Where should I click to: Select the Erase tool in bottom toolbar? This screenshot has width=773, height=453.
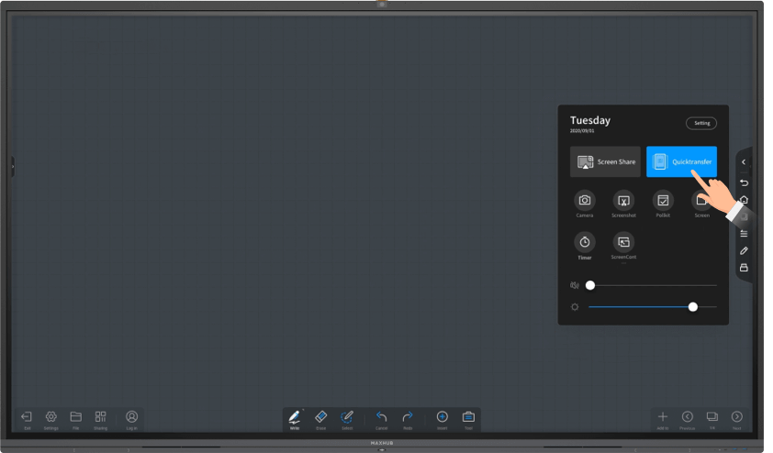320,417
